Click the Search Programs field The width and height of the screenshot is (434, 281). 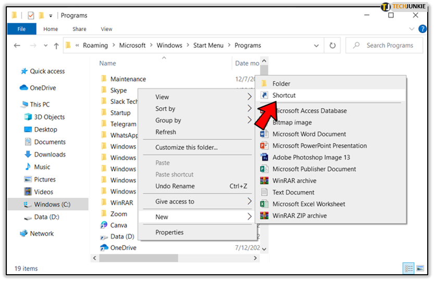384,45
